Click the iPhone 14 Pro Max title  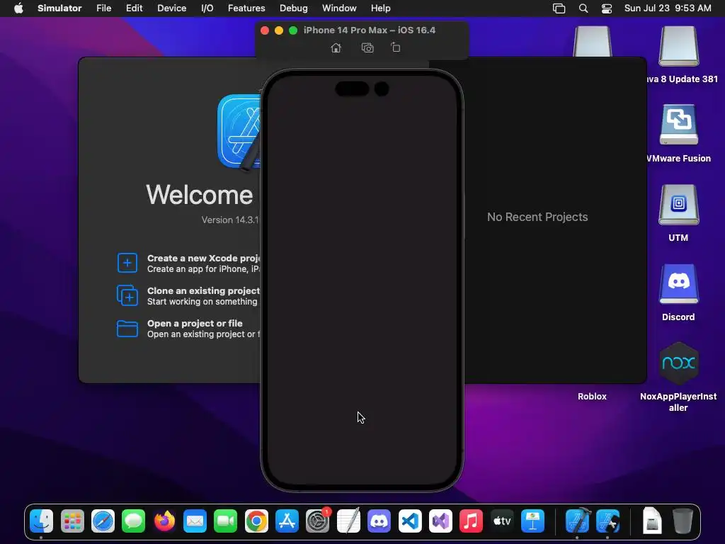click(370, 30)
